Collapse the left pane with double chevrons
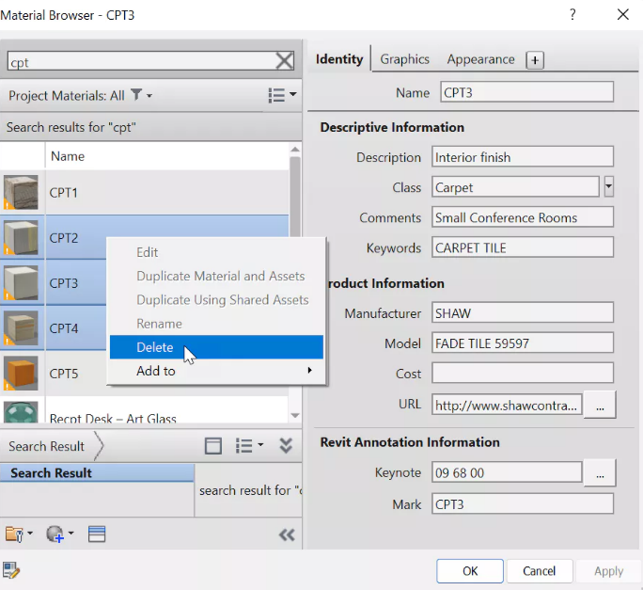 coord(287,534)
